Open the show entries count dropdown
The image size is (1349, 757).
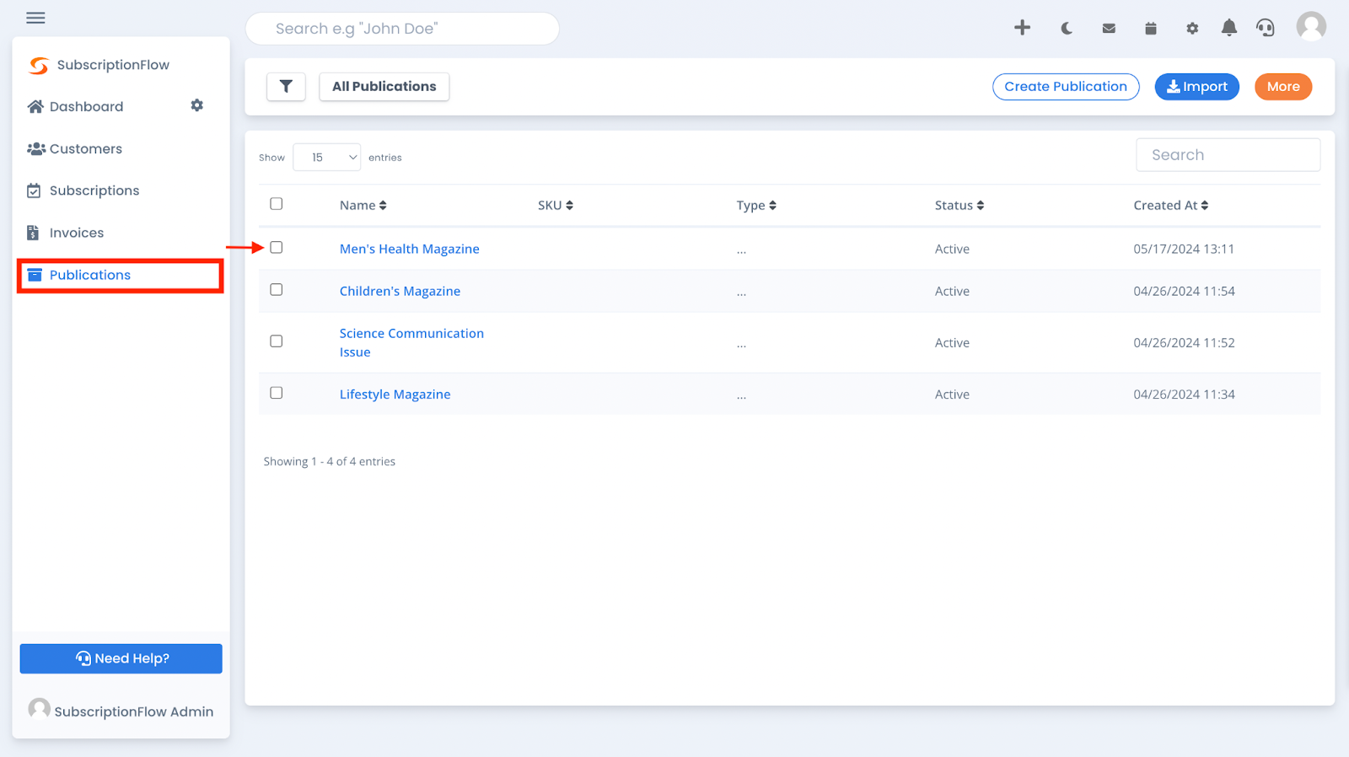coord(327,158)
